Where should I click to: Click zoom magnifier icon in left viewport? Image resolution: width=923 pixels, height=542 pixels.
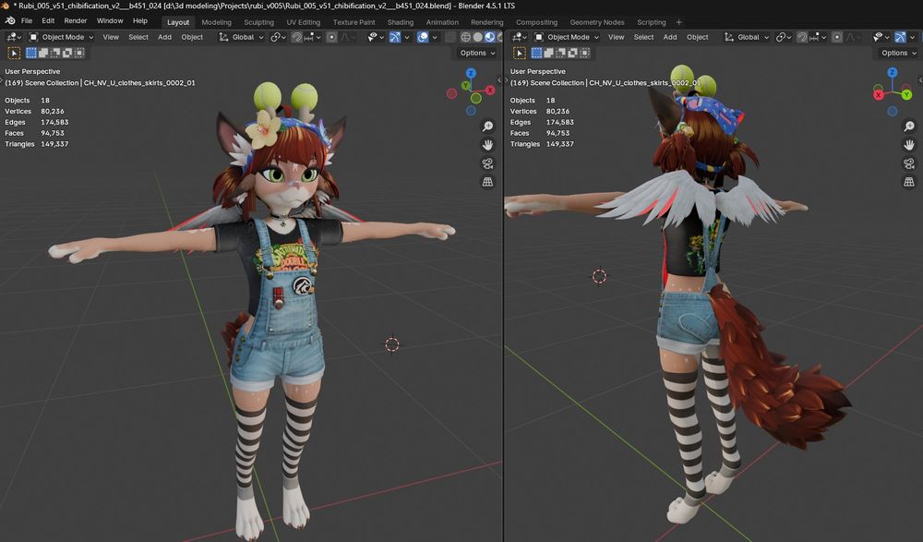pos(488,126)
